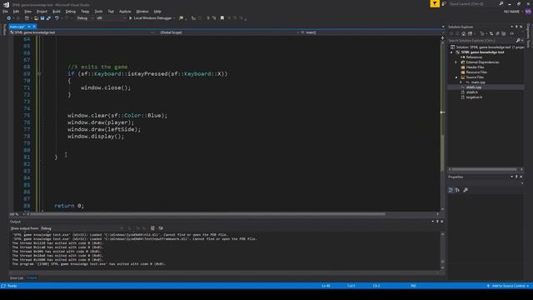The width and height of the screenshot is (533, 300).
Task: Close the Solution Explorer panel
Action: click(x=521, y=27)
